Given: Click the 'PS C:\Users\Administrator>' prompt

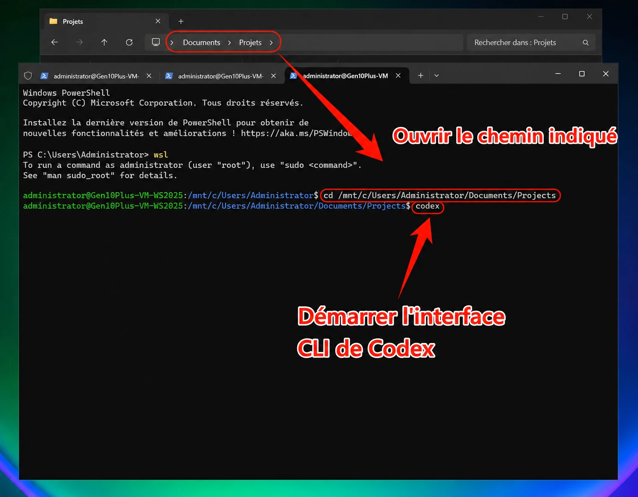Looking at the screenshot, I should [x=86, y=155].
